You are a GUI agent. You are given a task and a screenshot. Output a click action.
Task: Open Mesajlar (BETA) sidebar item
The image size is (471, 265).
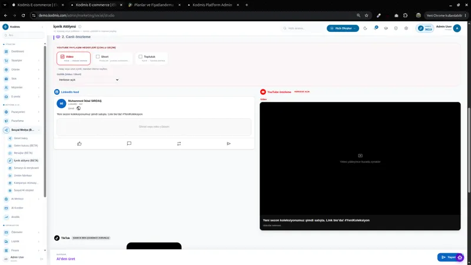pos(24,153)
